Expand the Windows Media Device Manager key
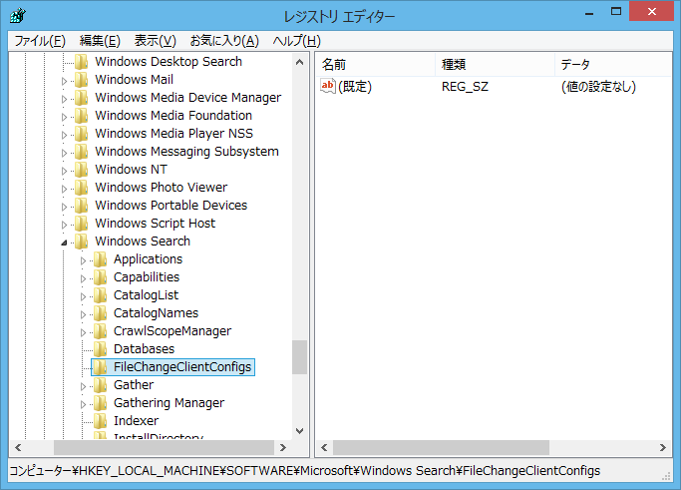Viewport: 681px width, 490px height. (64, 99)
